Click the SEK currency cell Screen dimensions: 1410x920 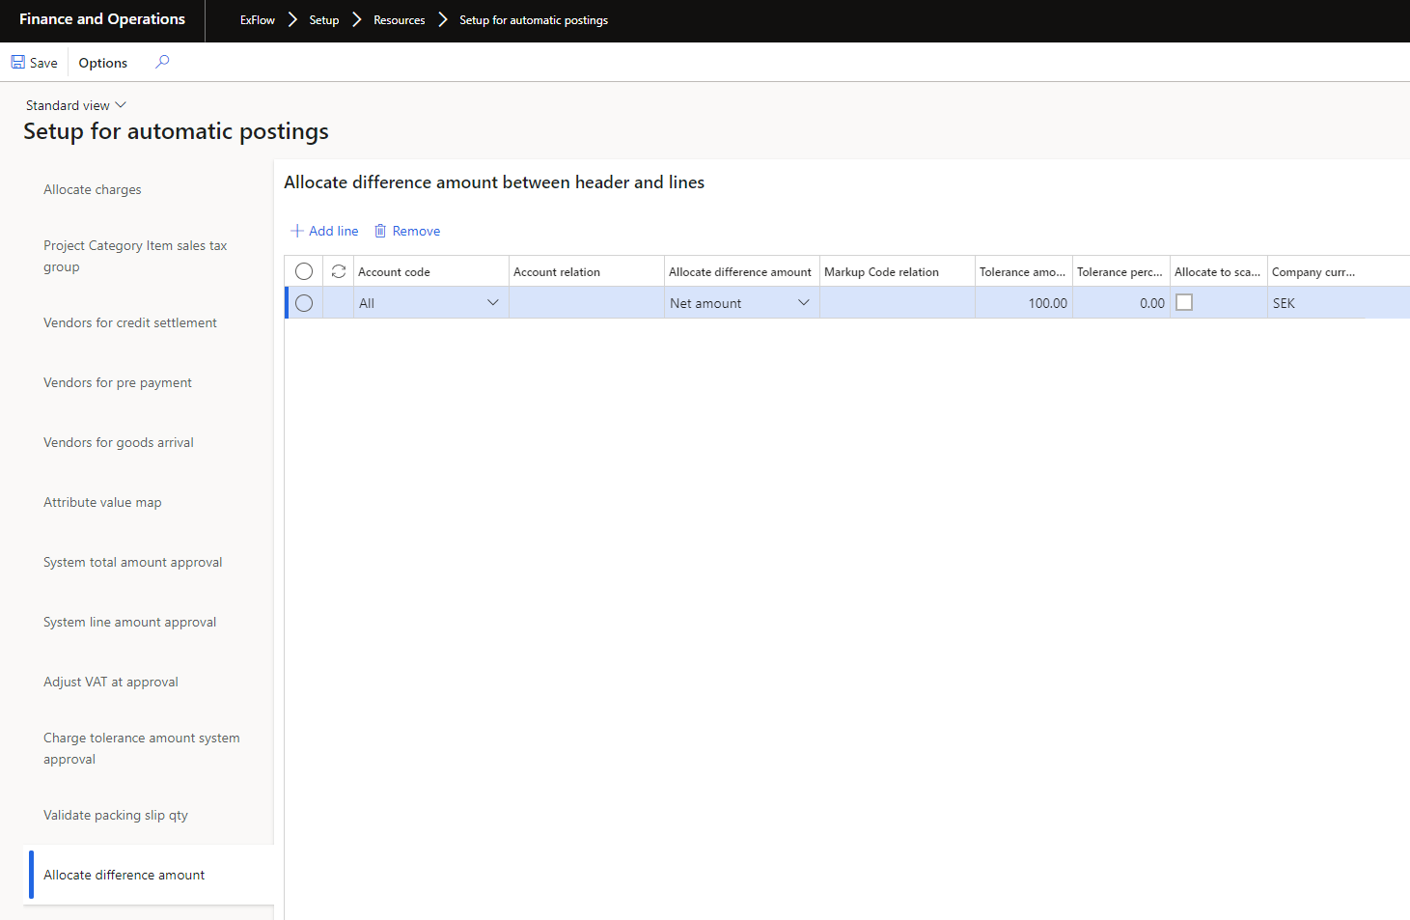(1316, 302)
